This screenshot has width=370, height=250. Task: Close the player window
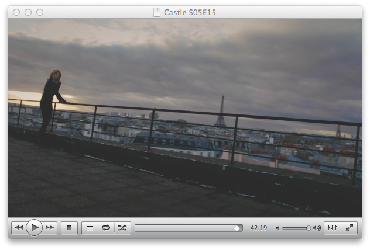(16, 12)
